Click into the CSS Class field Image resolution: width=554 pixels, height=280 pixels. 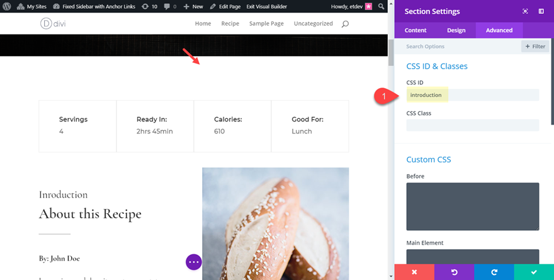coord(472,125)
